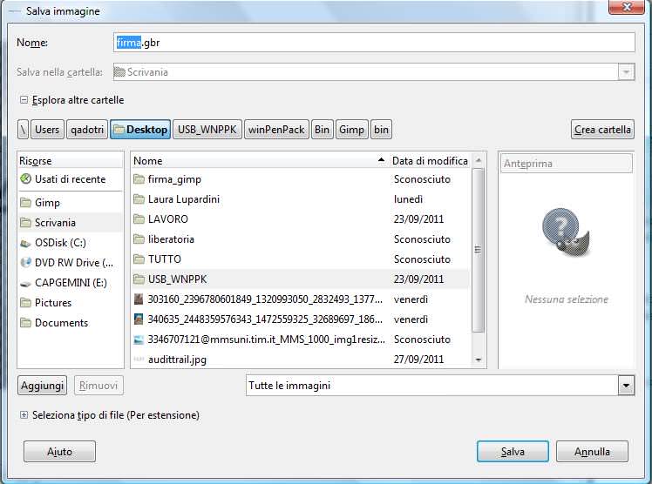Select 27/09/2011 date for audittrail.jpg
This screenshot has width=652, height=484.
[x=418, y=359]
